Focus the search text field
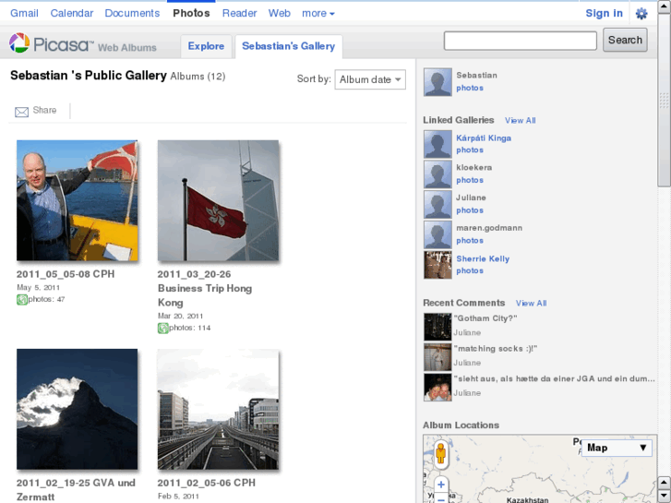Screen dimensions: 671x503 point(521,41)
